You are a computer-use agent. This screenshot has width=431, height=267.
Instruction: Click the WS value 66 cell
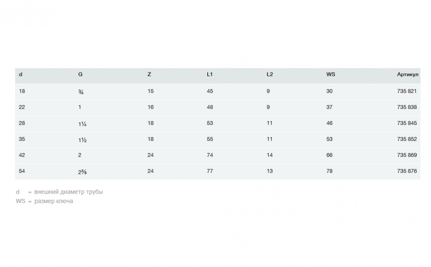point(329,155)
